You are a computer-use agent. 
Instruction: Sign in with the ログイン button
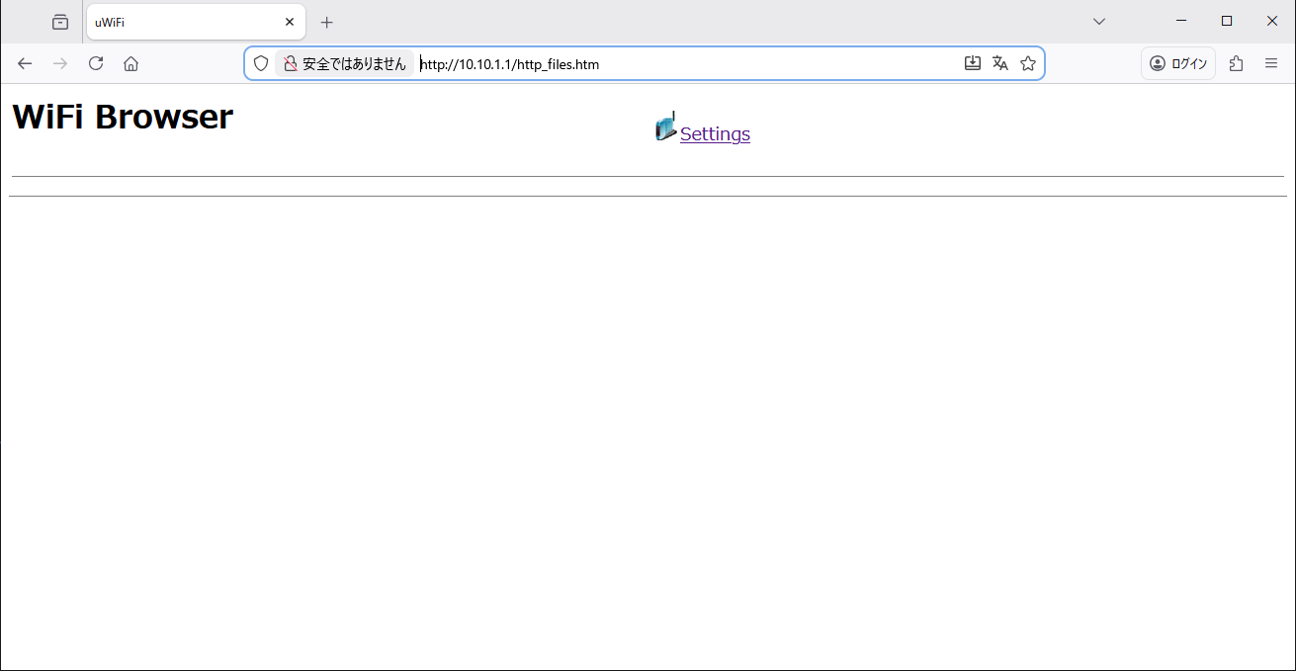pyautogui.click(x=1178, y=63)
